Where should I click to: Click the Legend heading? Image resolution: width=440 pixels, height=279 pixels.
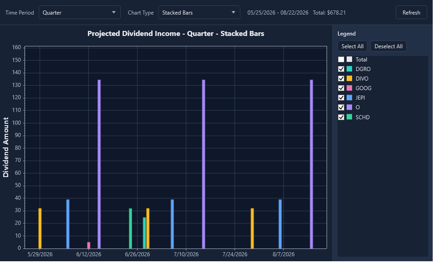point(347,34)
